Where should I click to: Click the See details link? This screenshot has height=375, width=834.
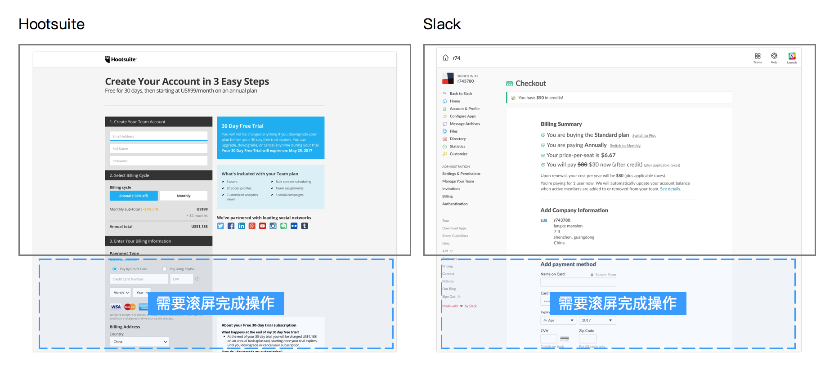coord(670,189)
